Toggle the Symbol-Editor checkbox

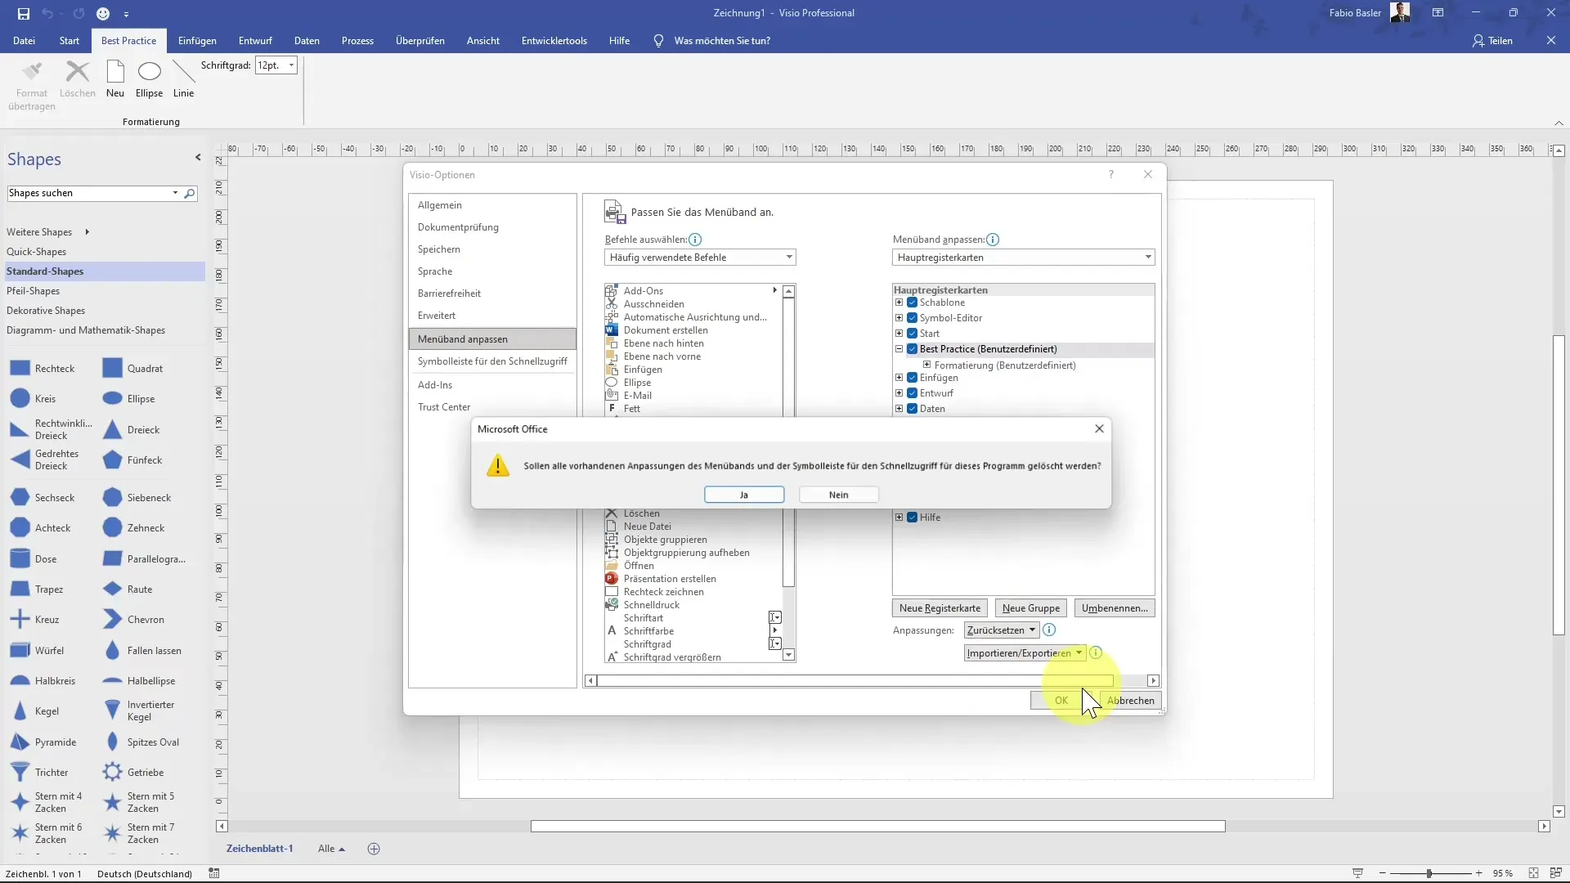click(913, 318)
